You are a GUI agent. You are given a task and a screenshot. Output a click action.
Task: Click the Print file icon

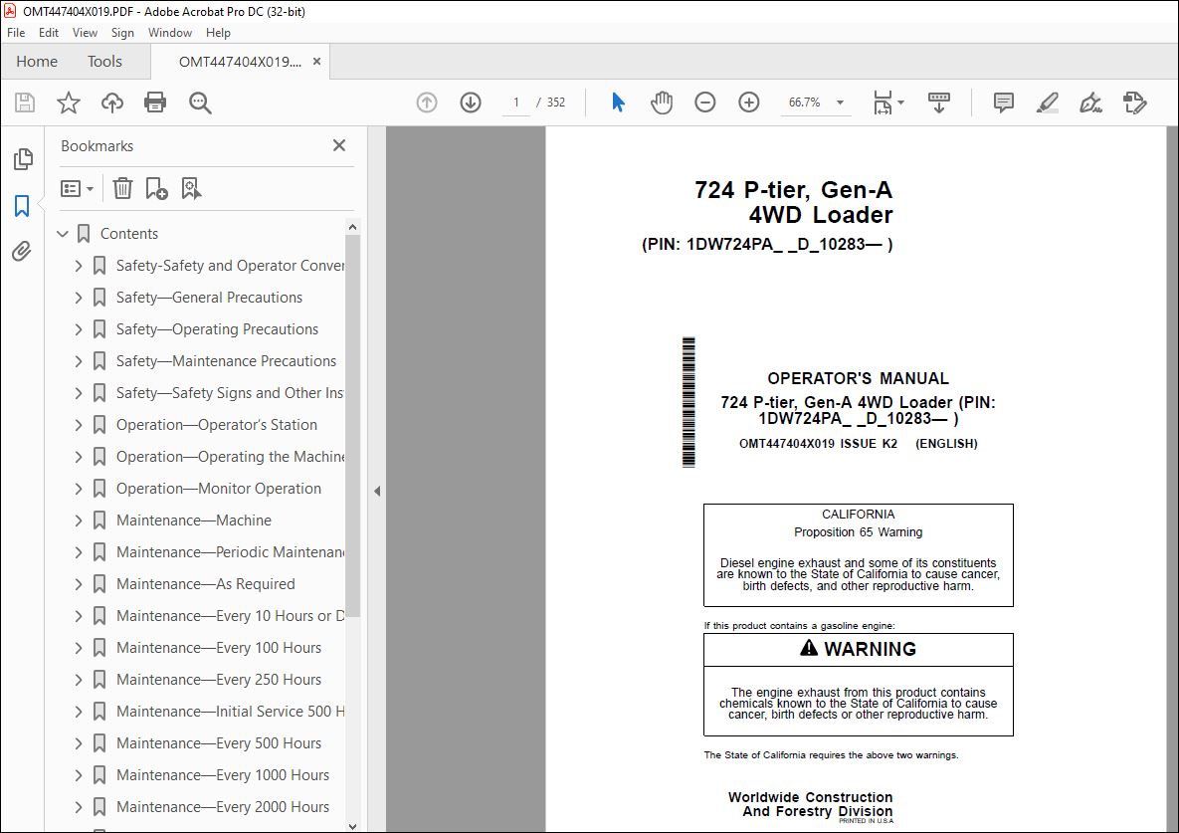click(155, 103)
